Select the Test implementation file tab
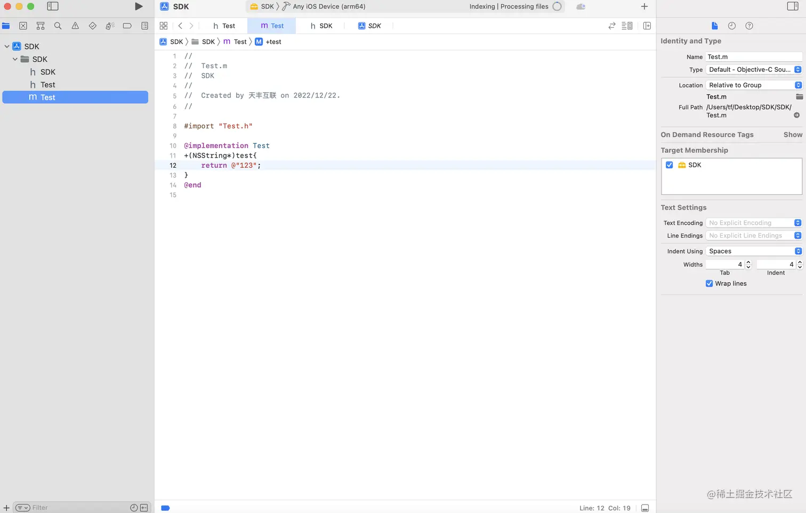Screen dimensions: 806x513 click(x=272, y=26)
